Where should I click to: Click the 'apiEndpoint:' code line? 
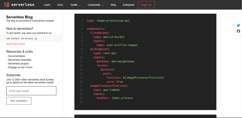pos(100,49)
